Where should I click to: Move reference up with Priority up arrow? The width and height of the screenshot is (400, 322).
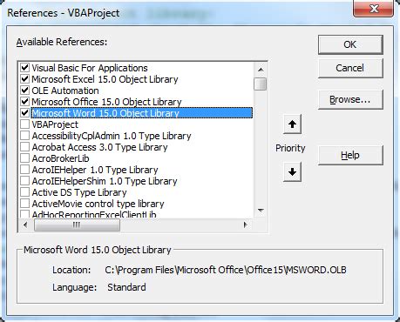tap(292, 124)
